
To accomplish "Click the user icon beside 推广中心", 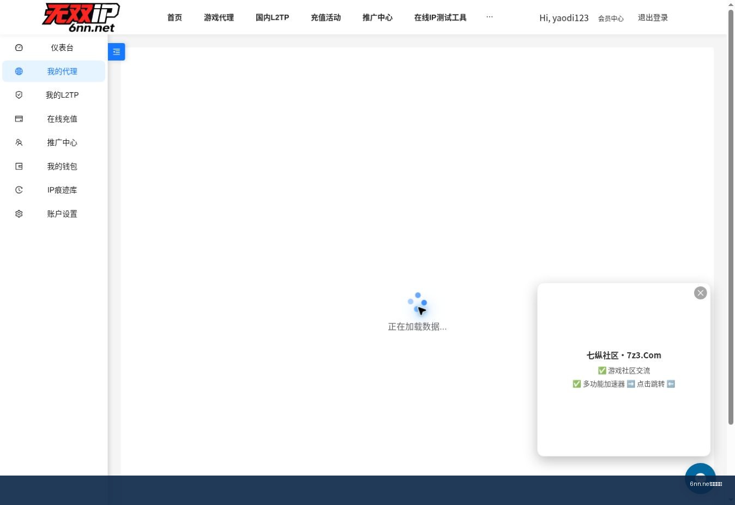I will [19, 142].
